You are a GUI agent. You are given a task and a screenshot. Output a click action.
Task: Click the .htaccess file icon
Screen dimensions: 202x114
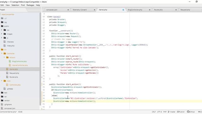tap(5, 42)
